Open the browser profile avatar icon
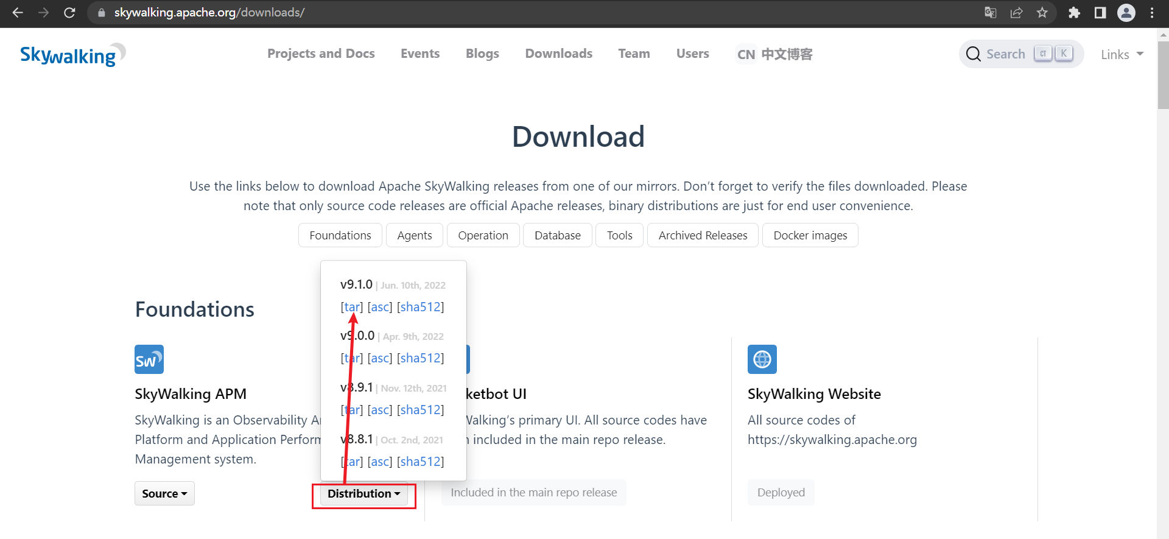This screenshot has width=1169, height=539. (1126, 13)
